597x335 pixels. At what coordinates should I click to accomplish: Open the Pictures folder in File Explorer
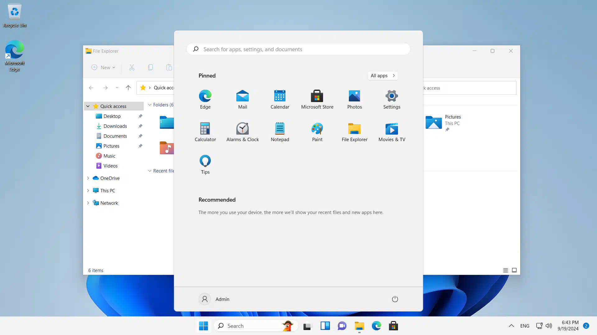coord(443,123)
